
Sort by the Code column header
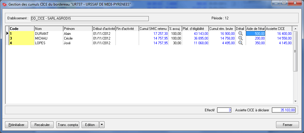21,29
